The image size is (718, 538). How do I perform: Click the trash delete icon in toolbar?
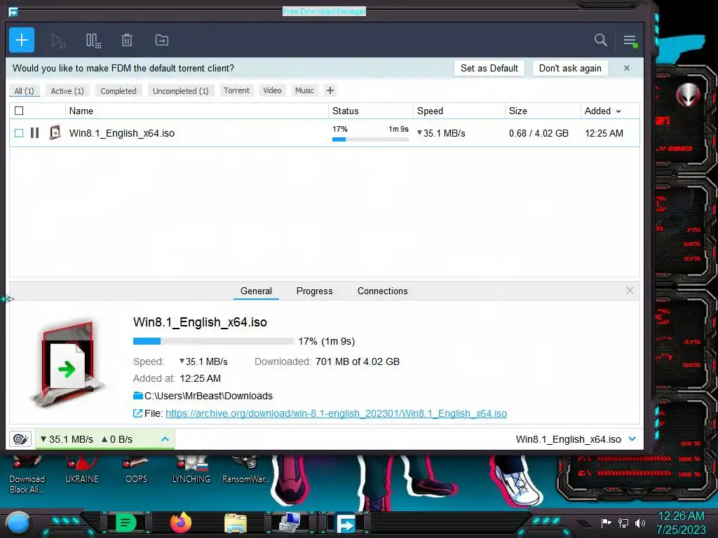127,40
